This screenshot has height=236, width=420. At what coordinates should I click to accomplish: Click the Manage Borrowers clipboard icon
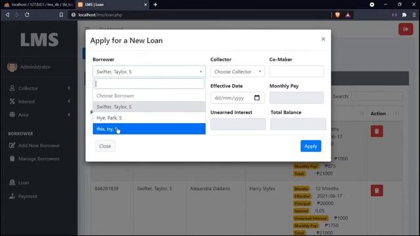point(12,159)
